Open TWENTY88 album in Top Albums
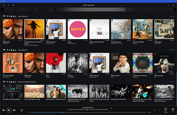This screenshot has width=177, height=115. (x=34, y=63)
